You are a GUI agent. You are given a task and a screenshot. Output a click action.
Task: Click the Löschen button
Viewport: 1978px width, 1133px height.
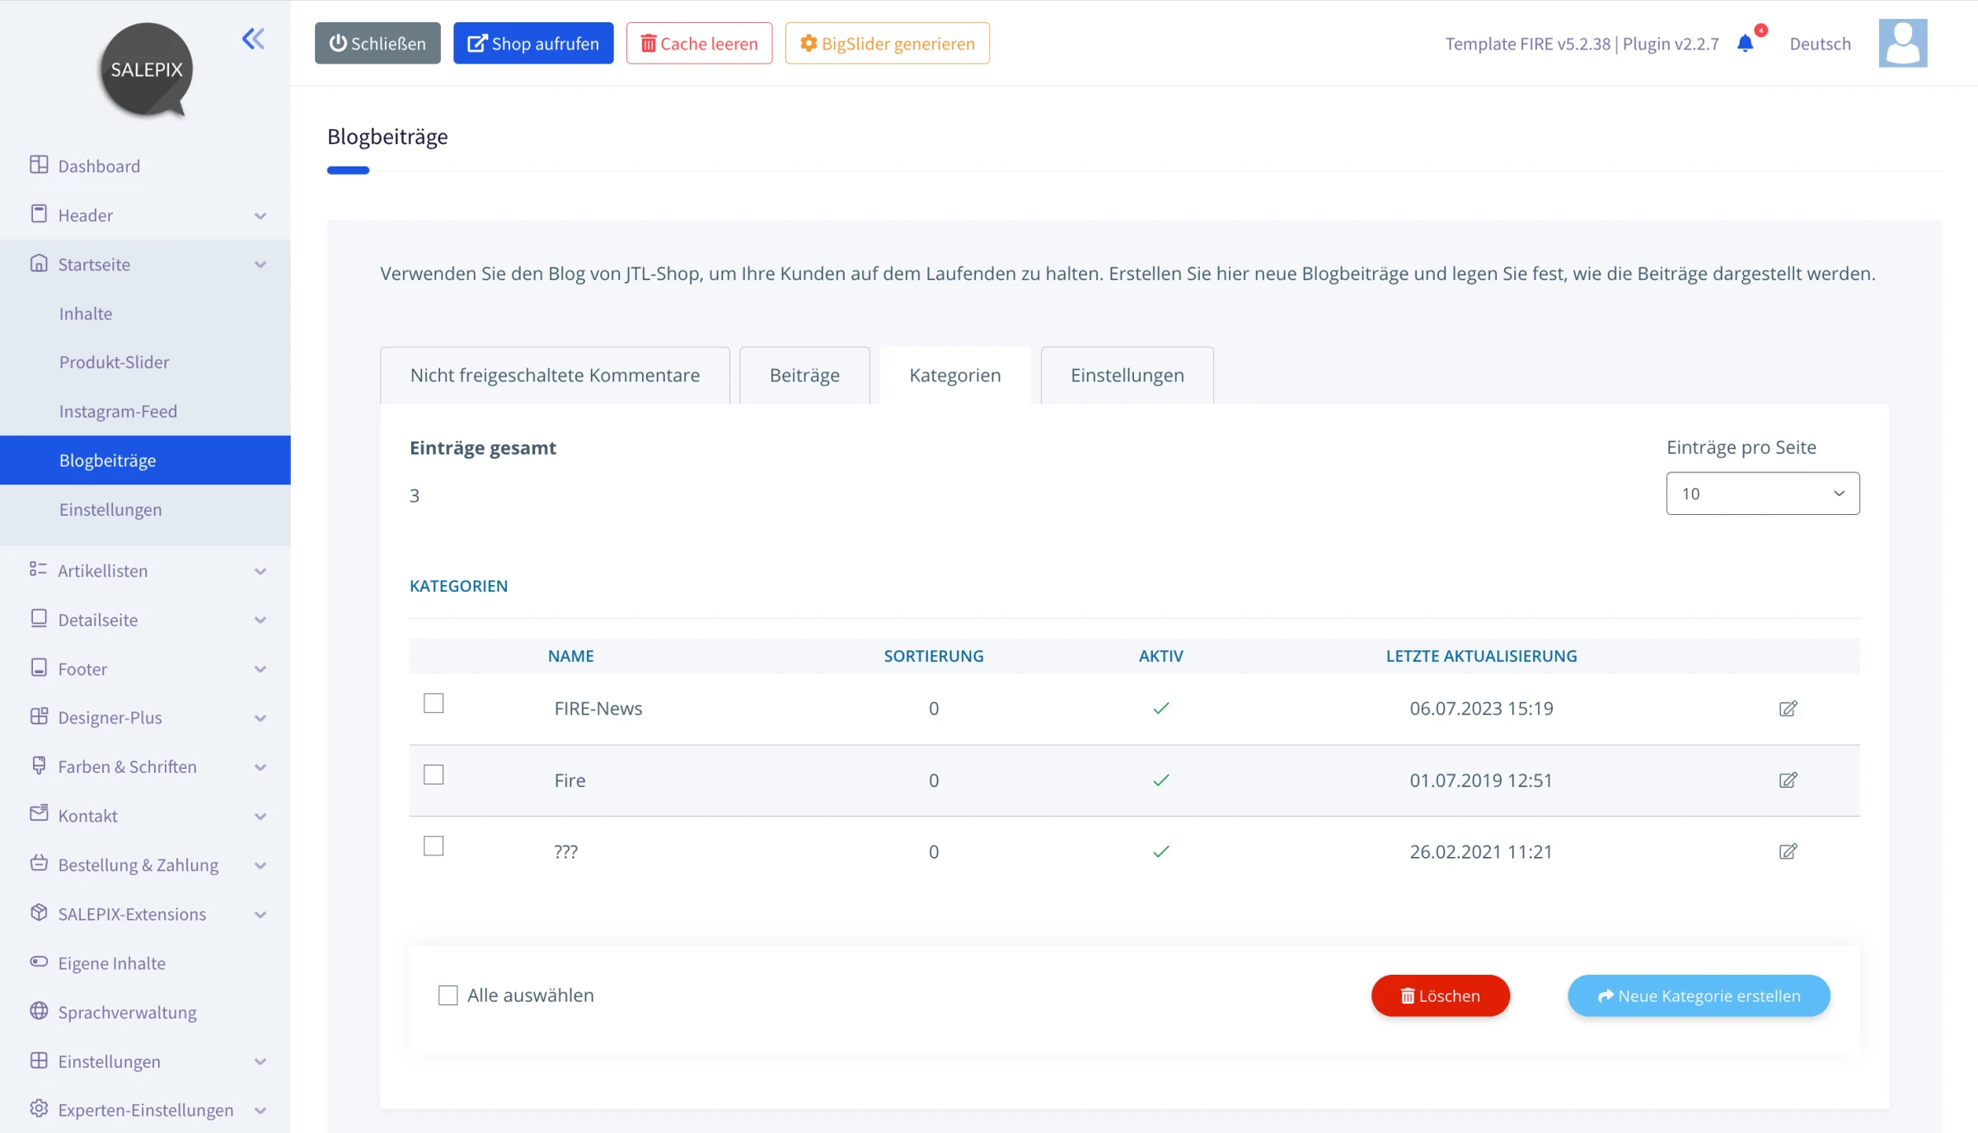click(1440, 995)
